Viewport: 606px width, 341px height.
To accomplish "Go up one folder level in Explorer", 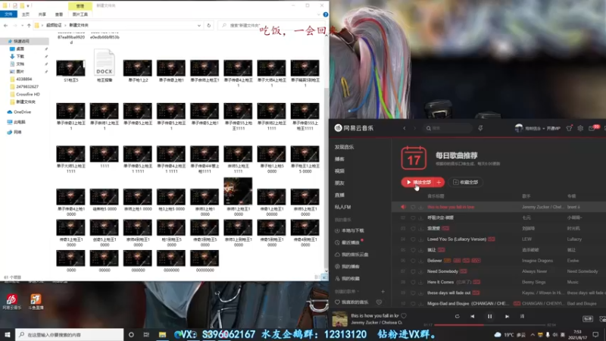I will point(29,26).
